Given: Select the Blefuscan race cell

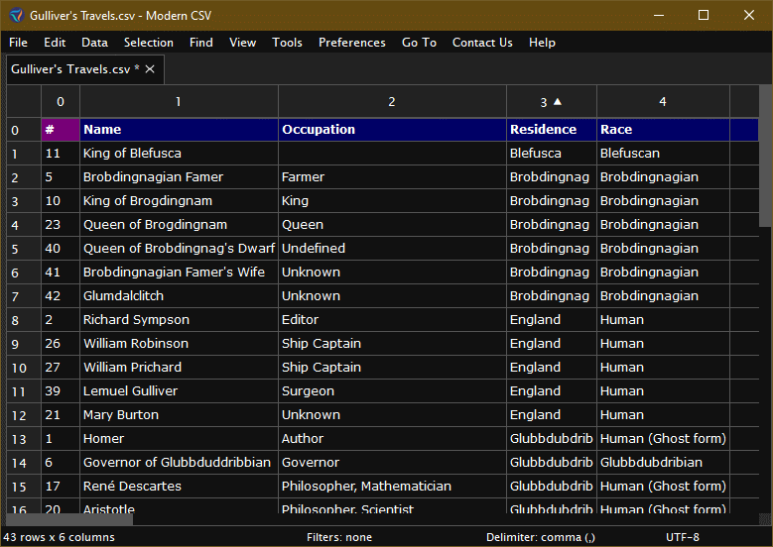Looking at the screenshot, I should pos(663,154).
